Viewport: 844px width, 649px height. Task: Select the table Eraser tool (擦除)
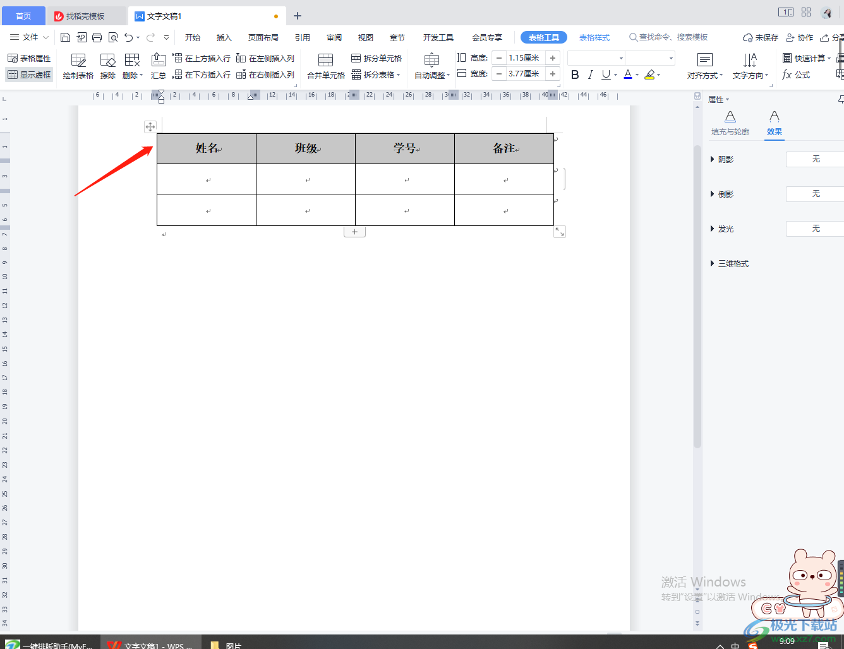[108, 66]
